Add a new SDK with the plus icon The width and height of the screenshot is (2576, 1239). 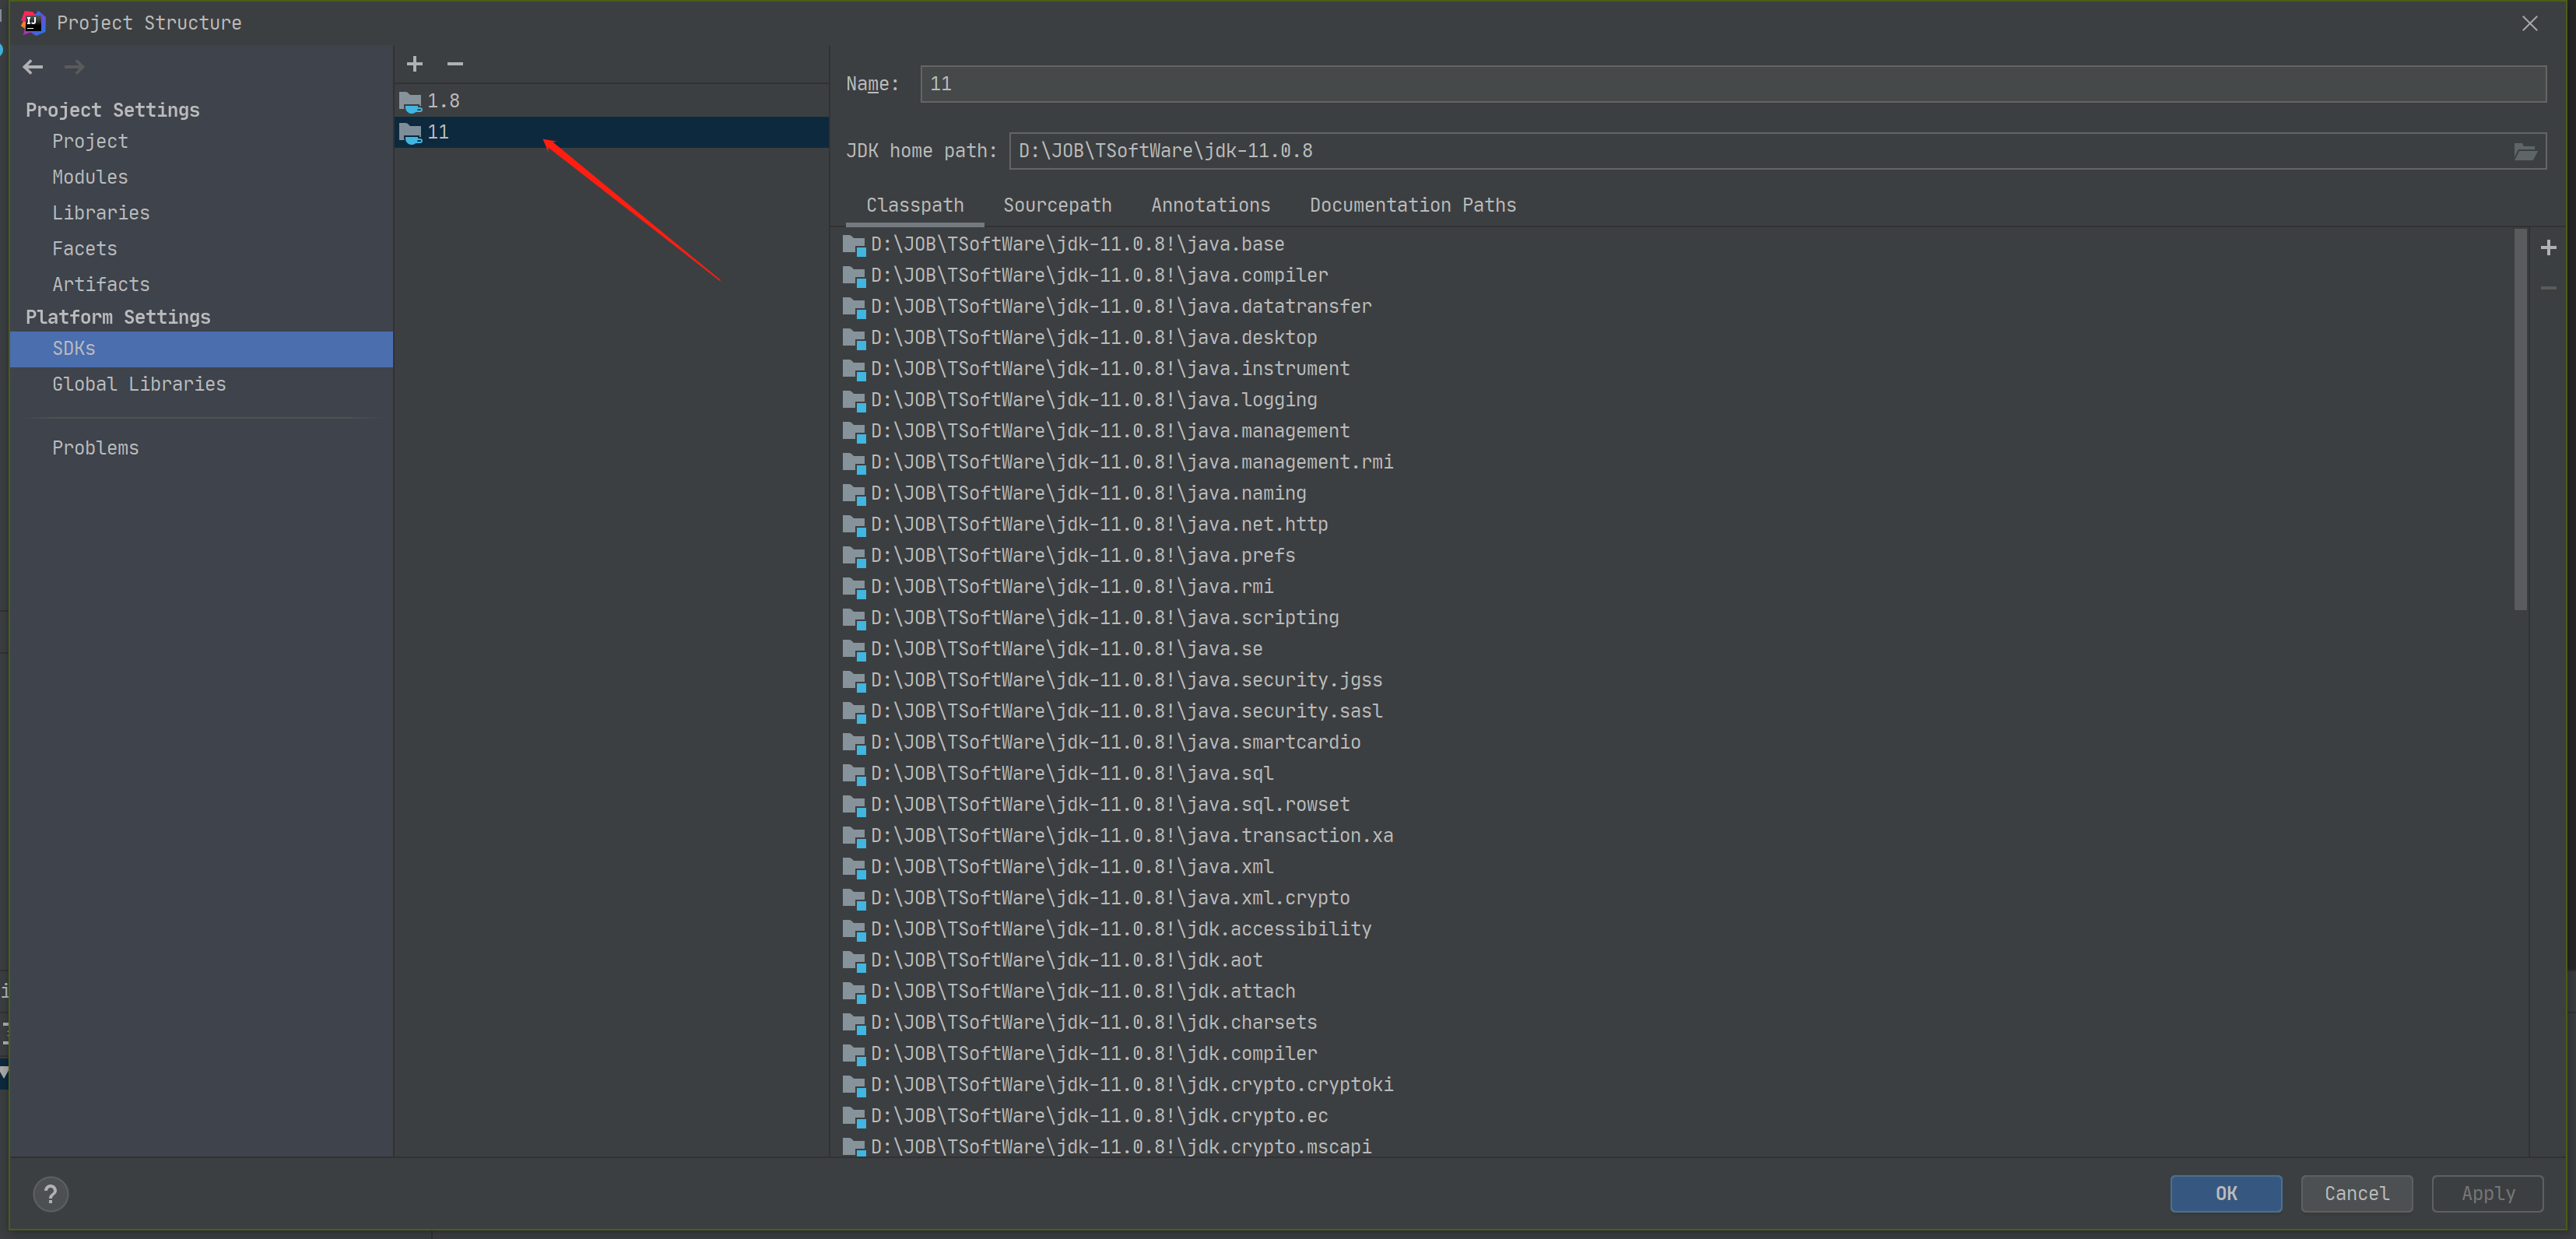pyautogui.click(x=414, y=63)
